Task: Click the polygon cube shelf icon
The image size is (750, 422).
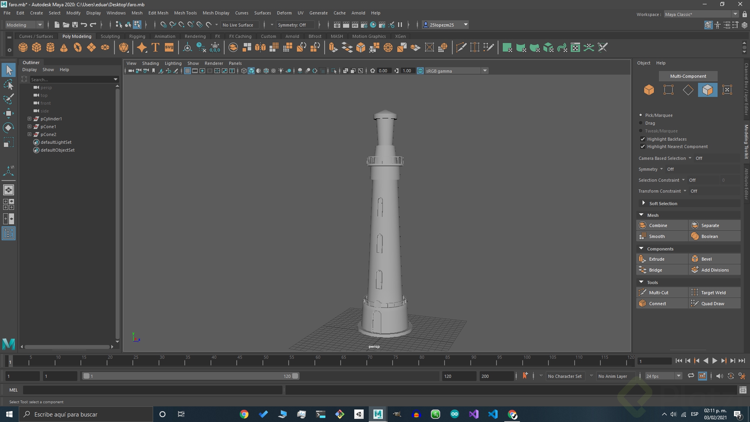Action: 37,48
